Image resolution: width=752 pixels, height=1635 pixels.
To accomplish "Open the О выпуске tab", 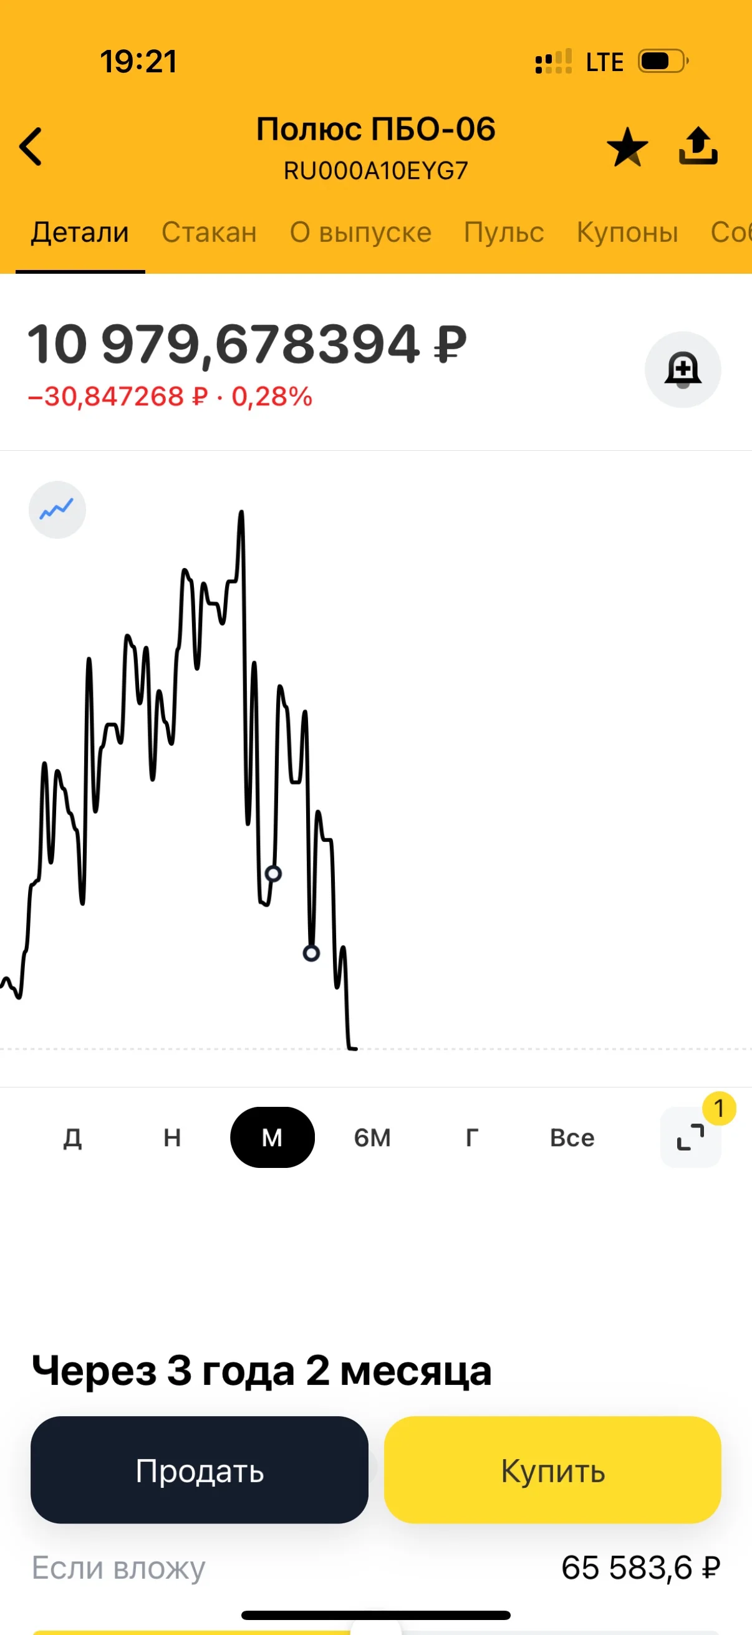I will (360, 233).
